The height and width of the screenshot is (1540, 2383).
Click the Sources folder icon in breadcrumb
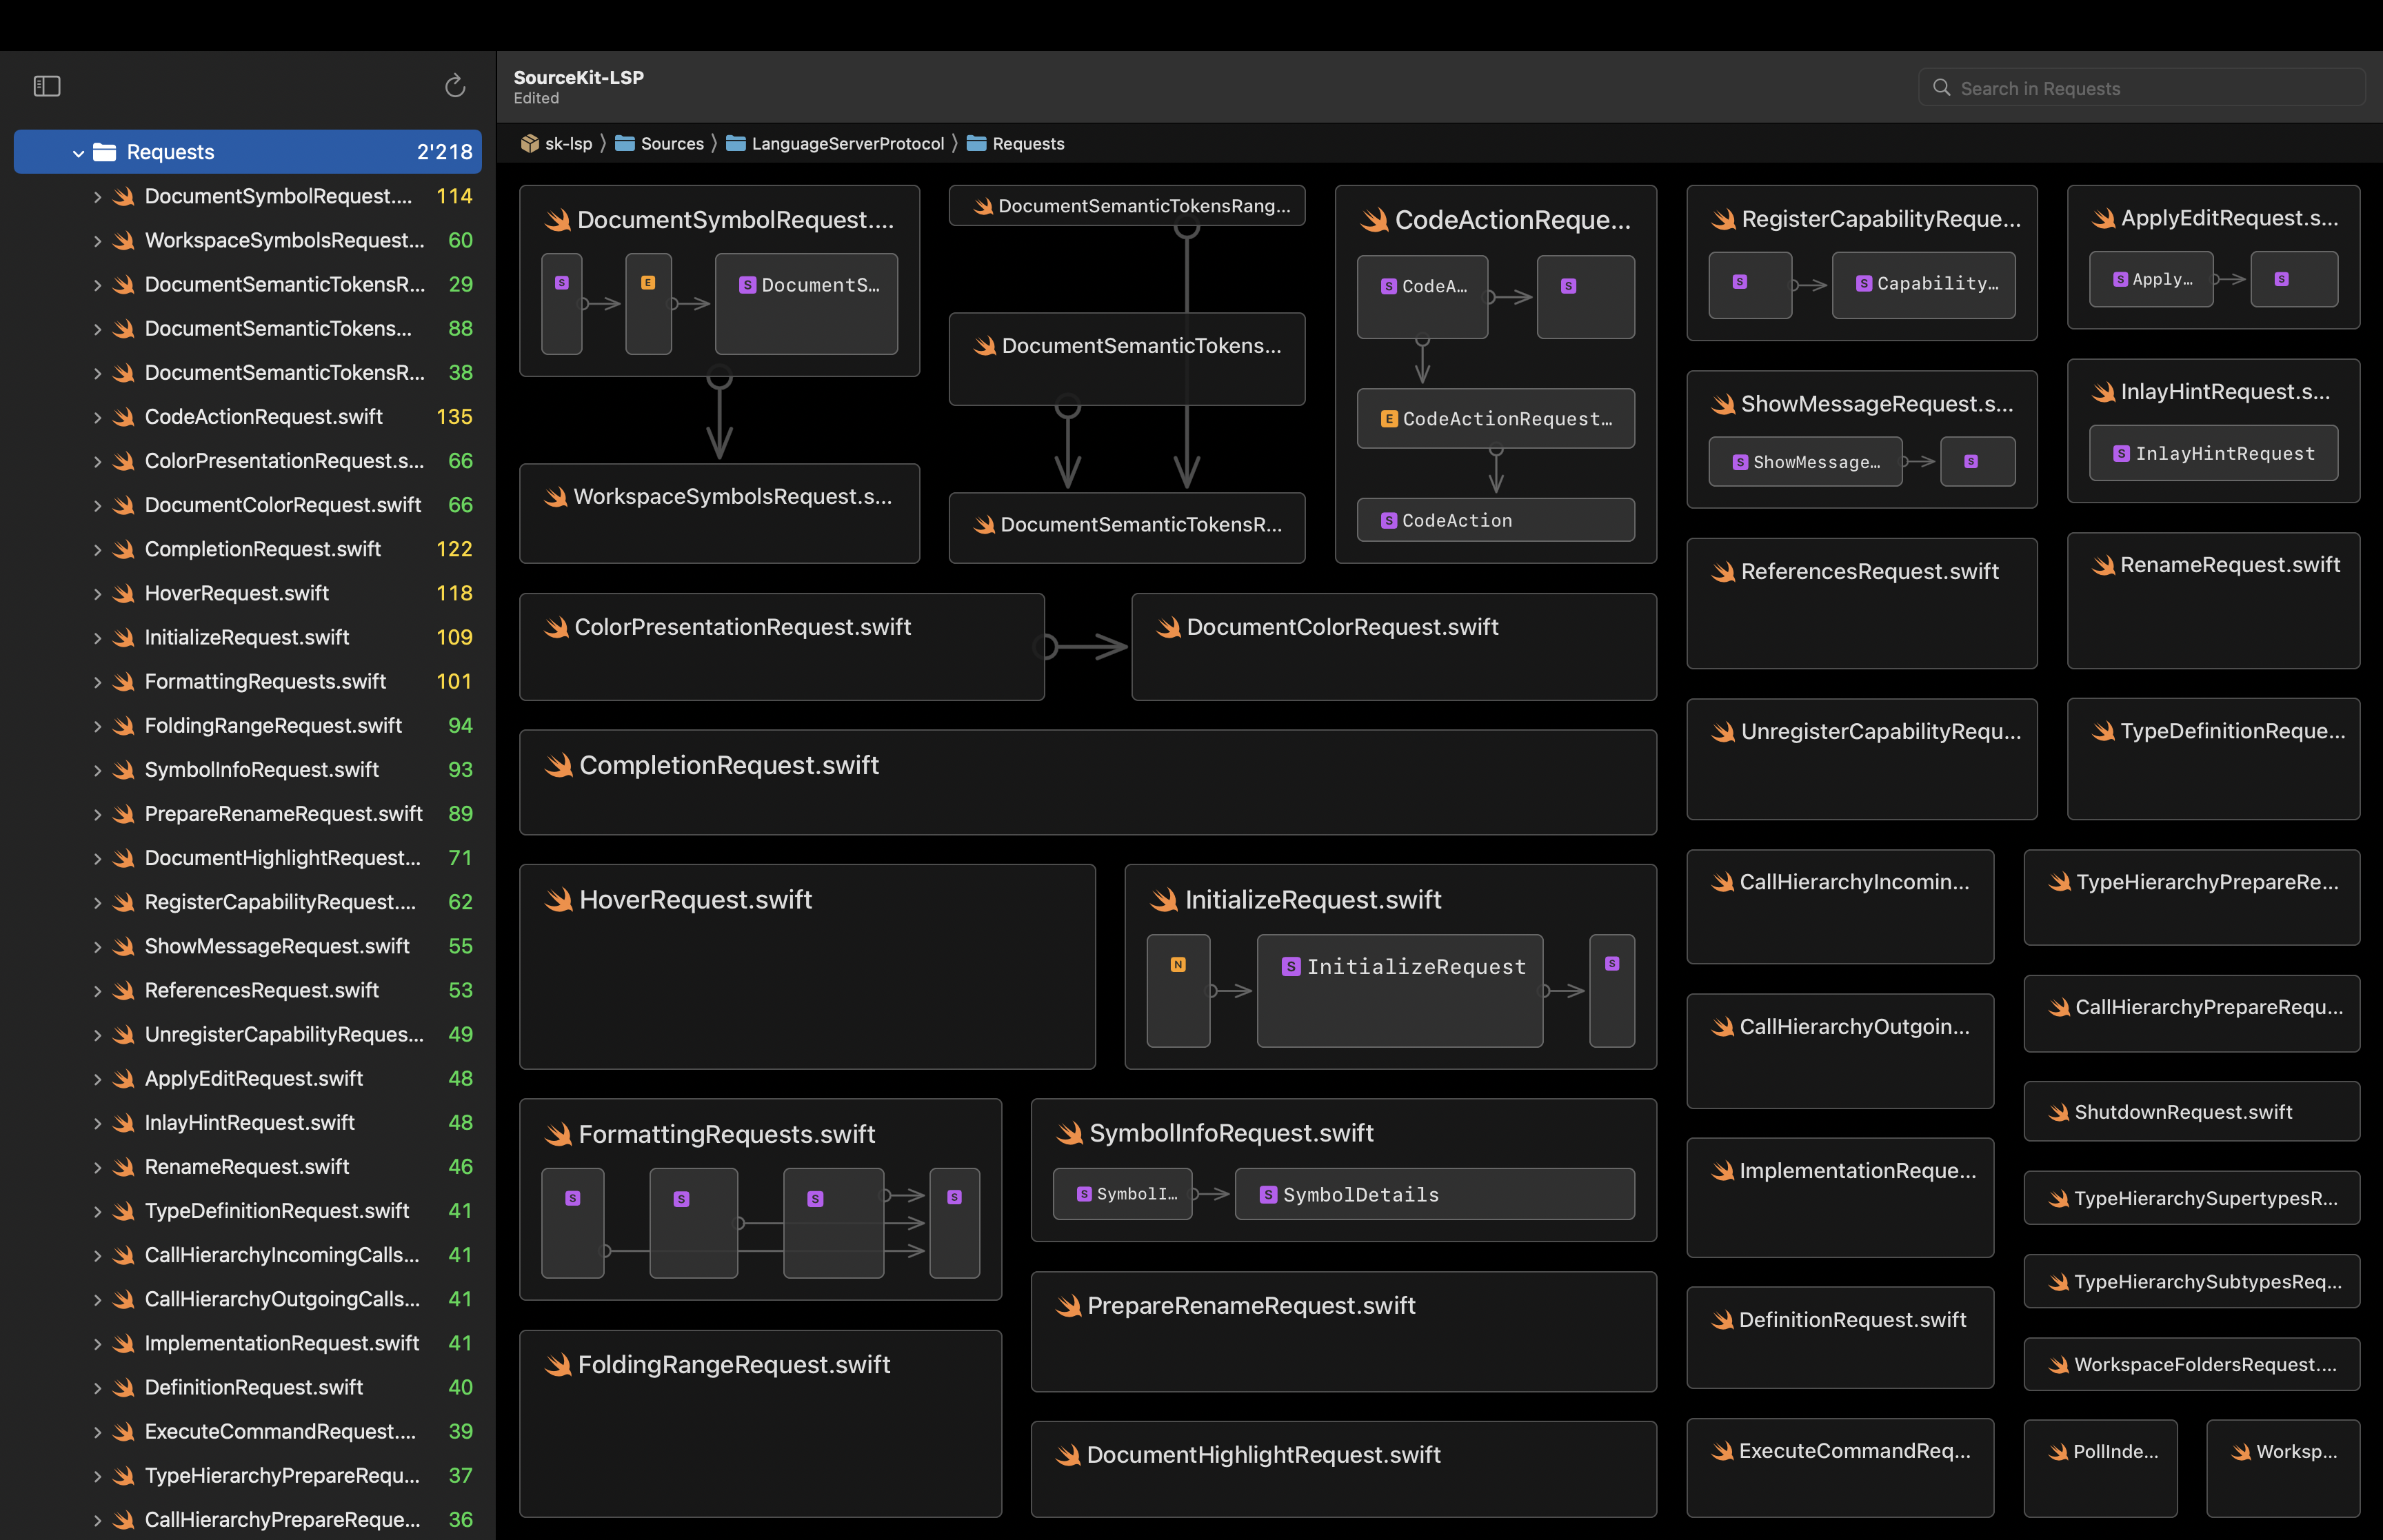[x=625, y=144]
